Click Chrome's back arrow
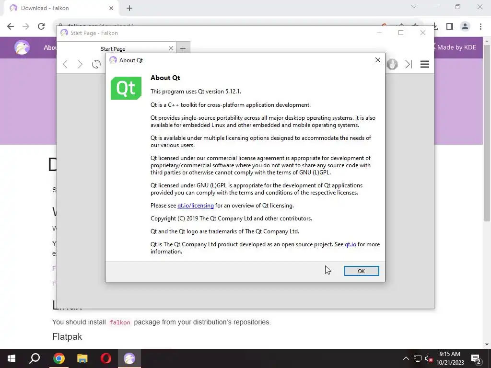Viewport: 491px width, 368px height. click(x=11, y=26)
